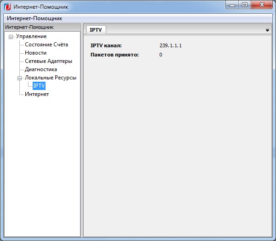Click the Пакетов принято label
This screenshot has height=241, width=276.
(115, 55)
